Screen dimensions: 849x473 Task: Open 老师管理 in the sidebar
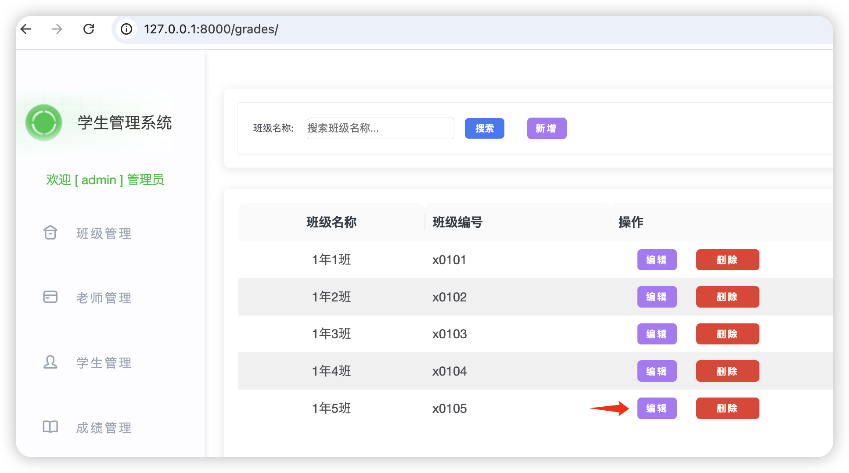coord(104,298)
